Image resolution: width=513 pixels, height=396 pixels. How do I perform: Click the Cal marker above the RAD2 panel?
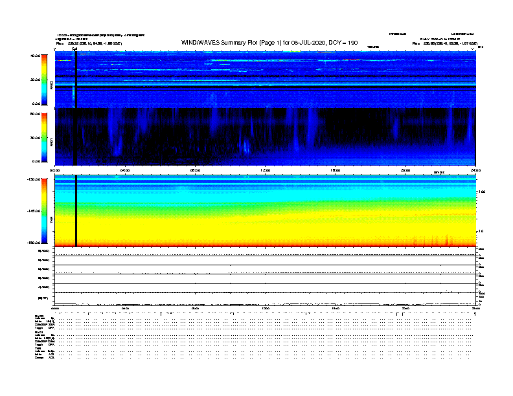click(x=74, y=49)
